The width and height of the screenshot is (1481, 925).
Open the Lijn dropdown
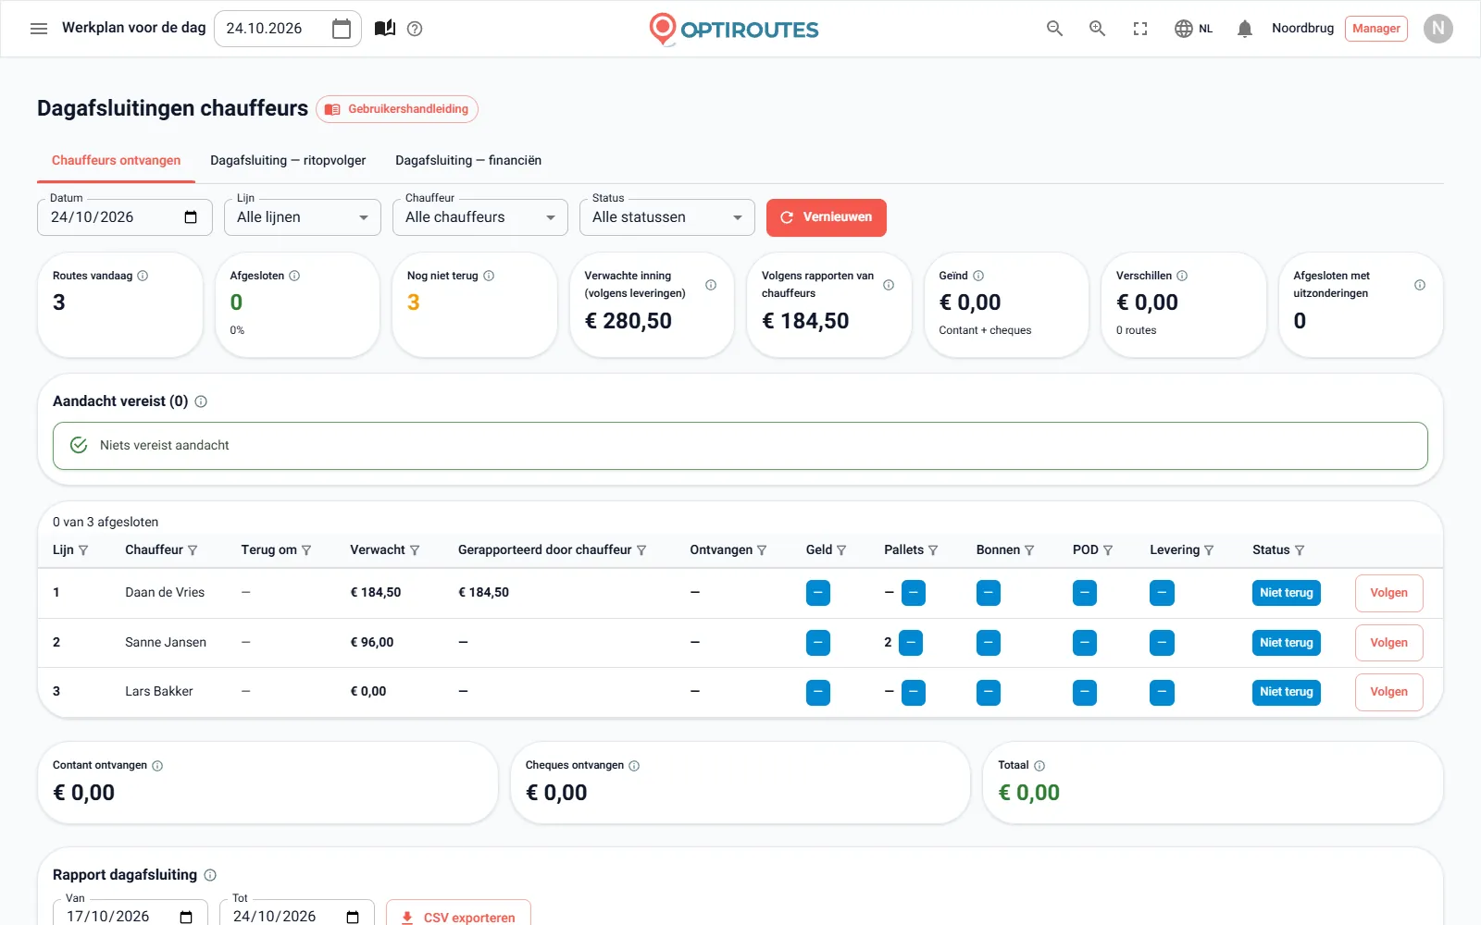pos(303,217)
